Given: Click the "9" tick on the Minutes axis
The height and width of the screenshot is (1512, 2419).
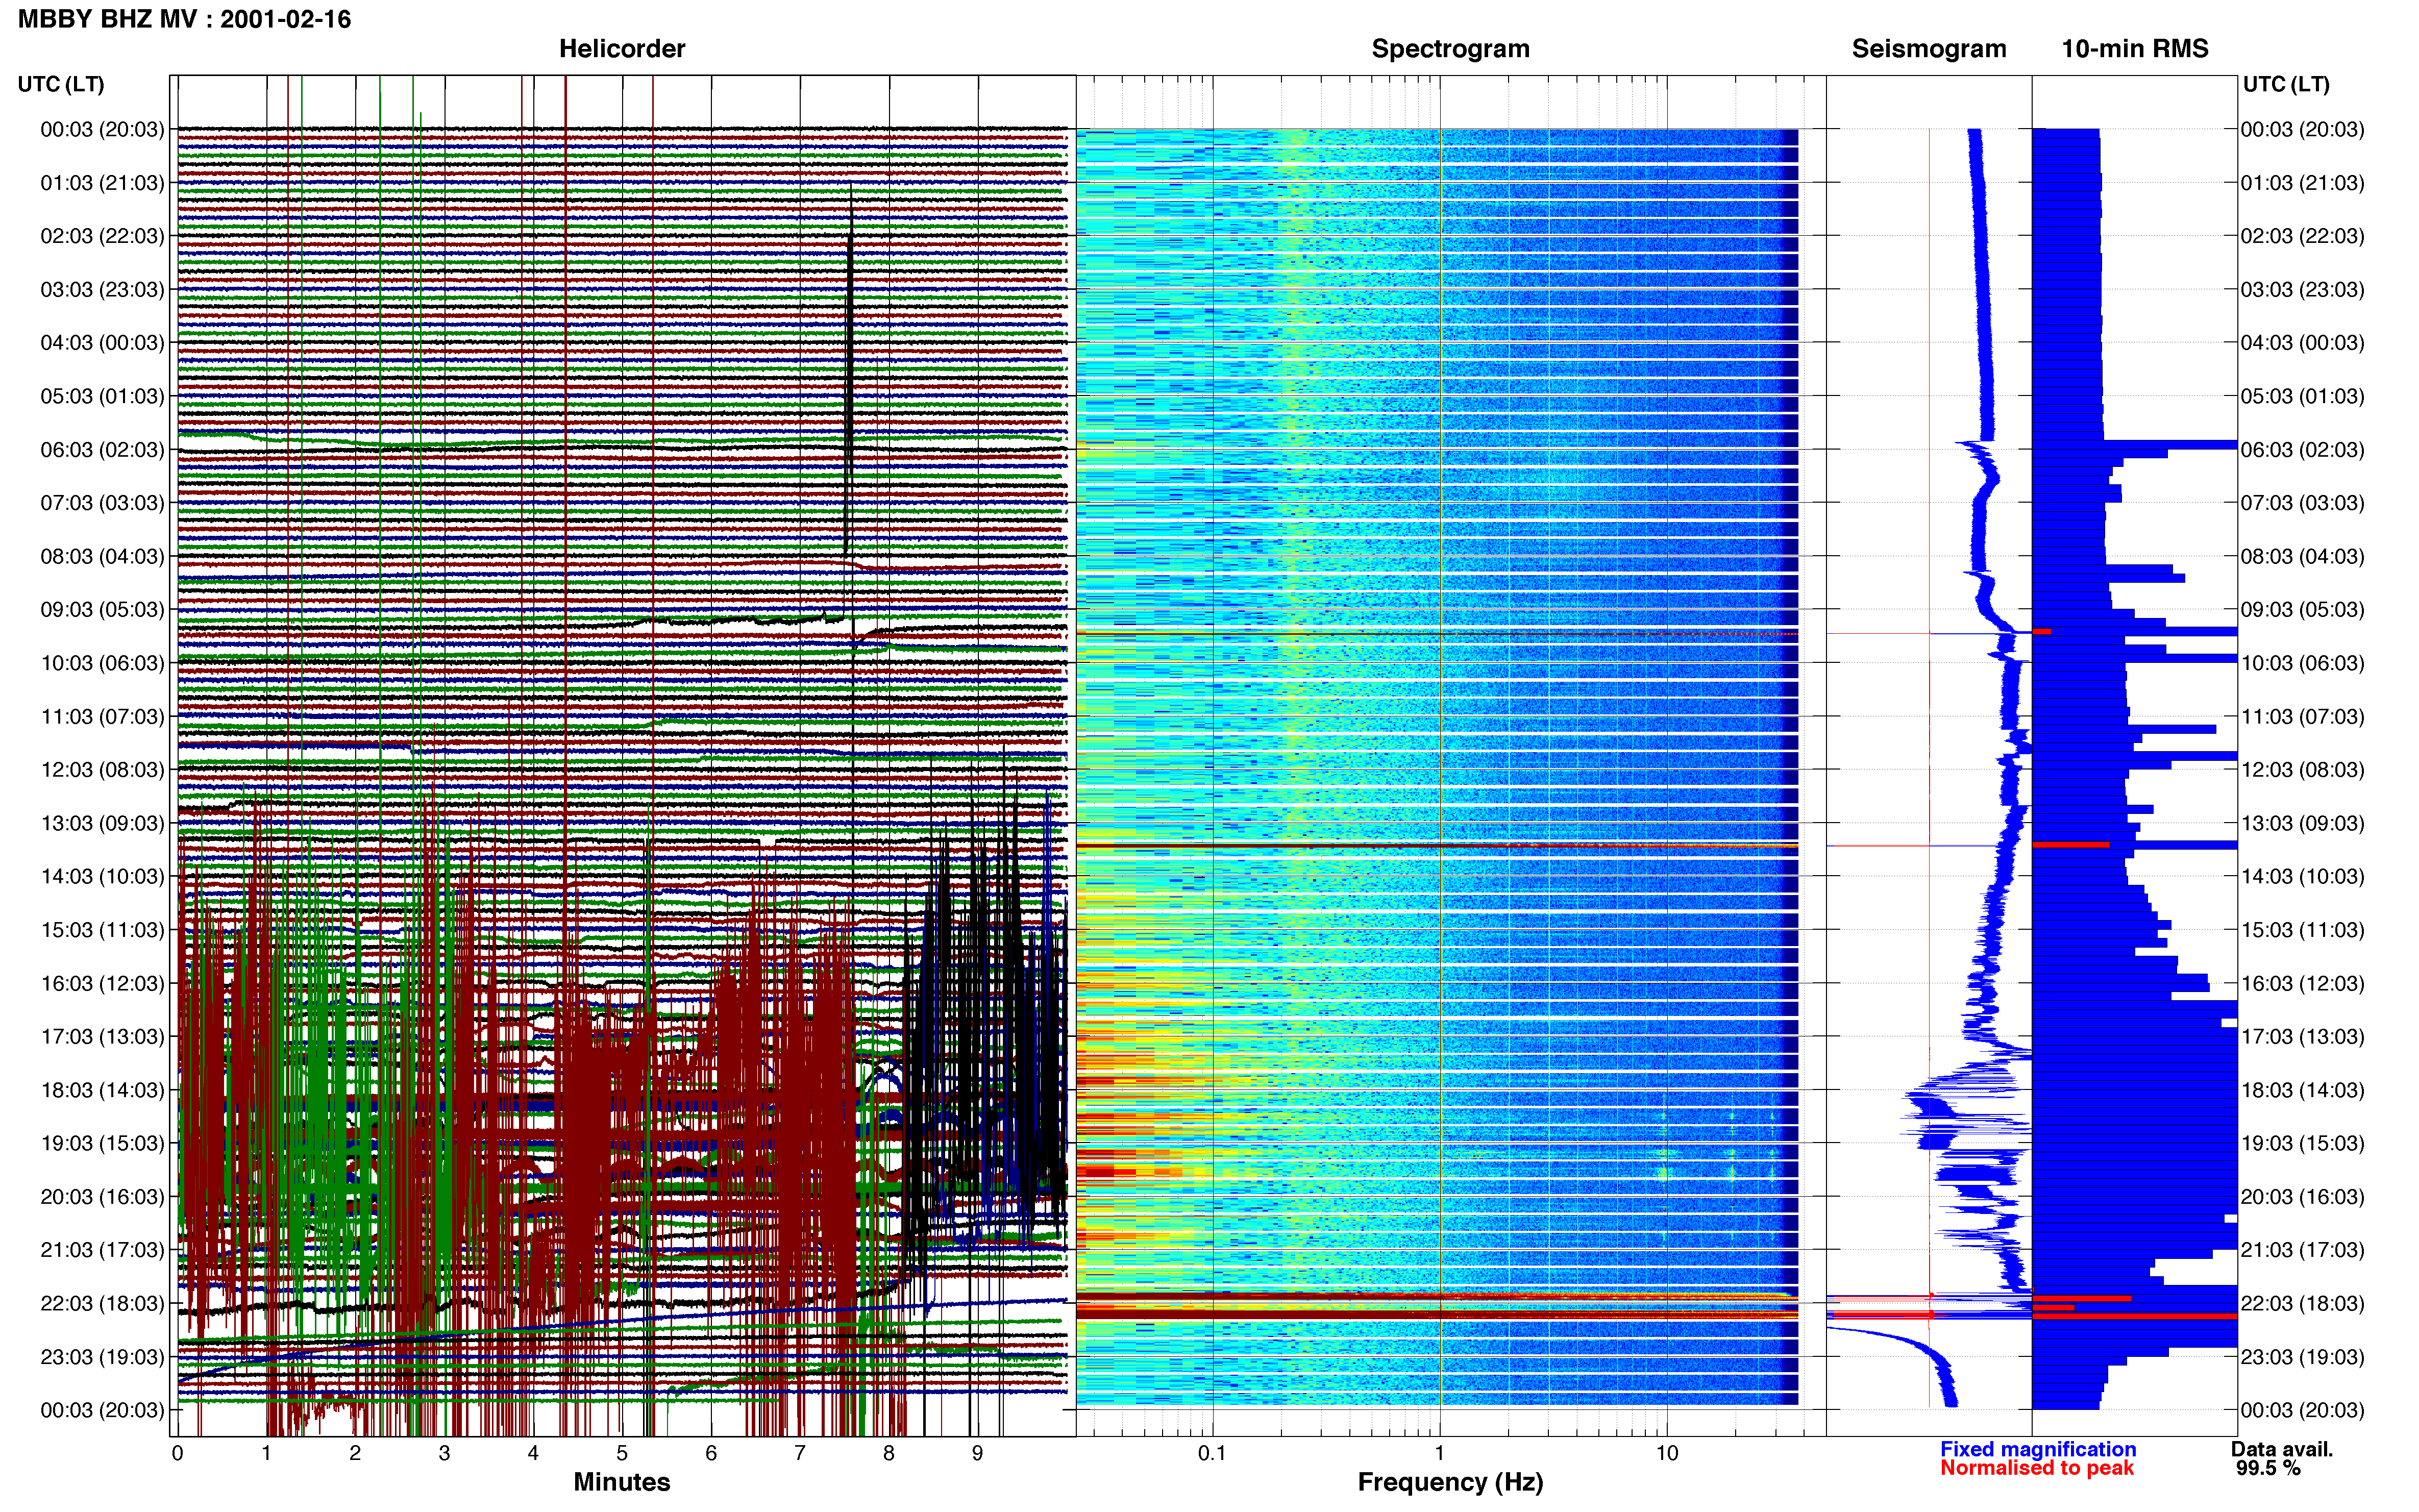Looking at the screenshot, I should (x=978, y=1453).
